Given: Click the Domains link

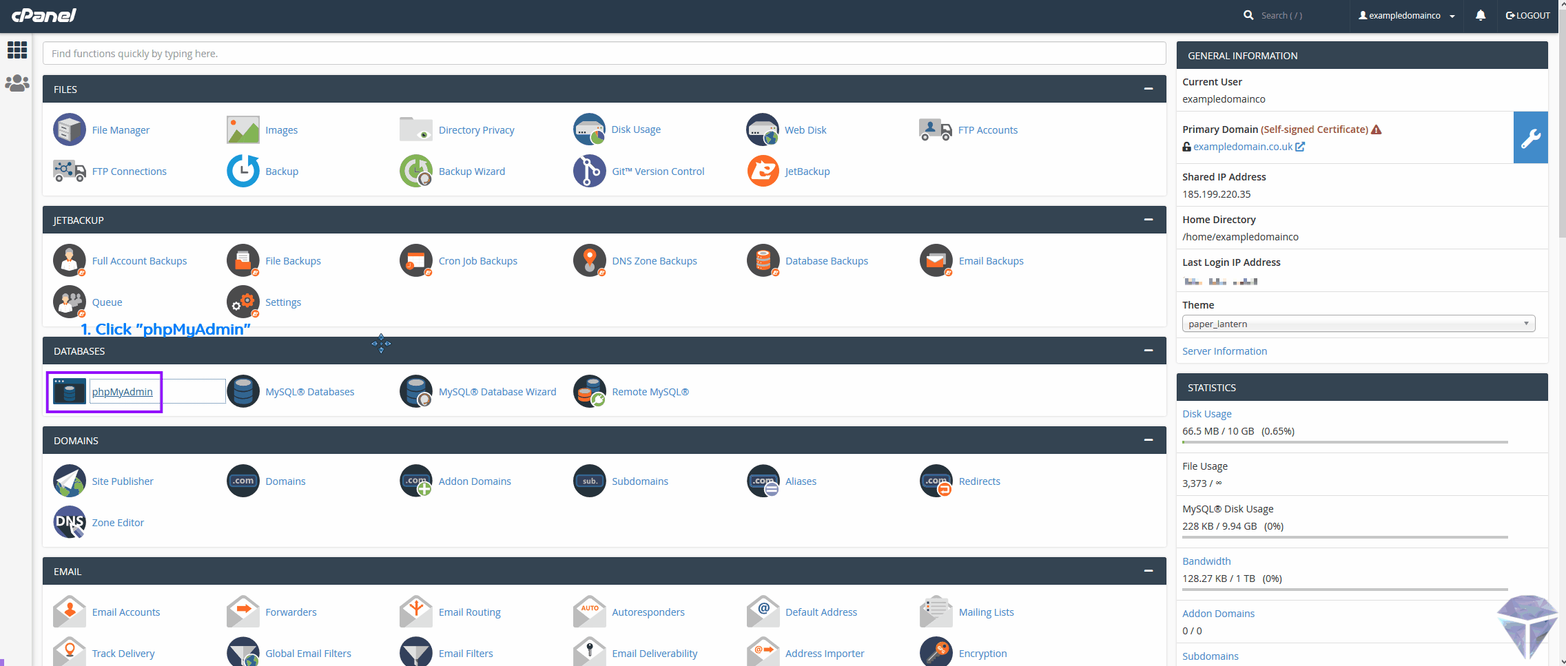Looking at the screenshot, I should pyautogui.click(x=285, y=481).
